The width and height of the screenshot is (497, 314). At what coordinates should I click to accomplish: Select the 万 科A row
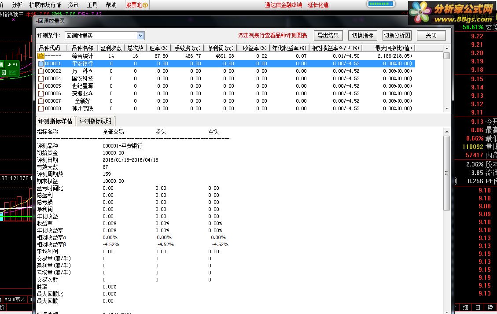[x=226, y=71]
